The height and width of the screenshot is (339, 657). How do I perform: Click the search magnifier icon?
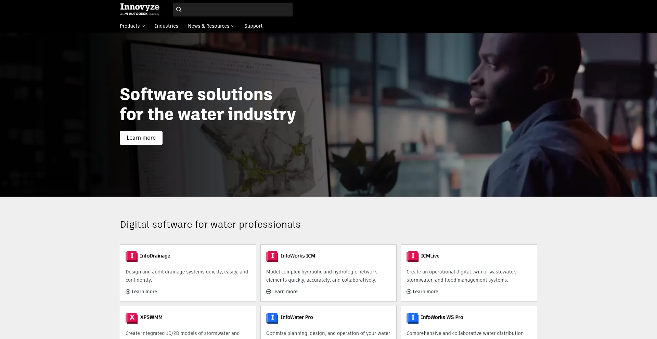(x=179, y=10)
